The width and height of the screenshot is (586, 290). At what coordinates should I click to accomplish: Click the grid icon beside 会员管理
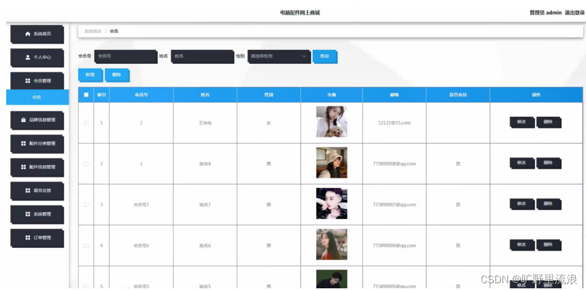point(27,81)
